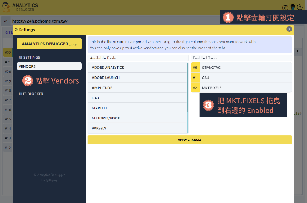
Task: Select hit #13 in background list
Action: tap(8, 138)
